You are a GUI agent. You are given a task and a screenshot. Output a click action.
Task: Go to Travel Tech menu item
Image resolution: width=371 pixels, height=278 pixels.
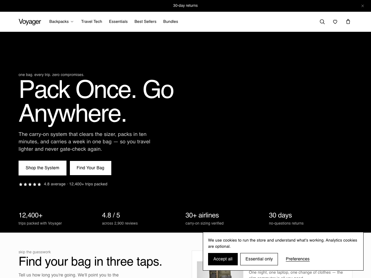[92, 22]
